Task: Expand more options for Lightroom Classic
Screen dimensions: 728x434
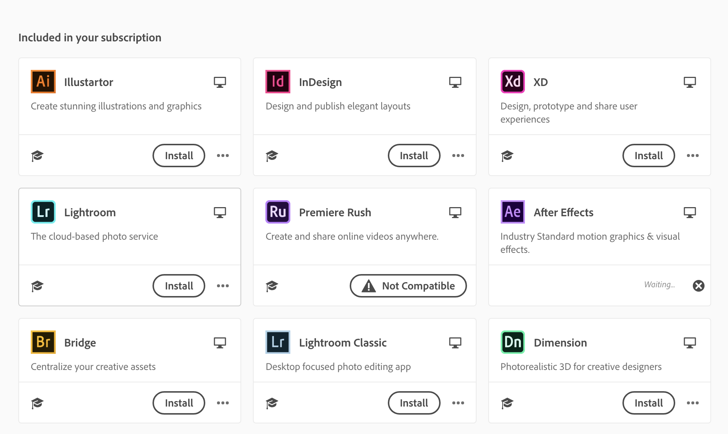Action: [x=458, y=403]
